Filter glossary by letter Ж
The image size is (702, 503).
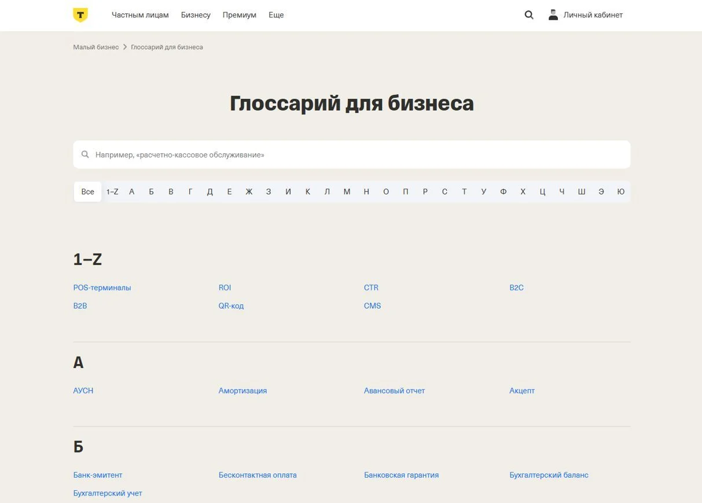coord(249,192)
